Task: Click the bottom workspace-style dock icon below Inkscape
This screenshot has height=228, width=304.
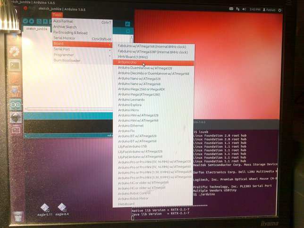Action: click(16, 130)
